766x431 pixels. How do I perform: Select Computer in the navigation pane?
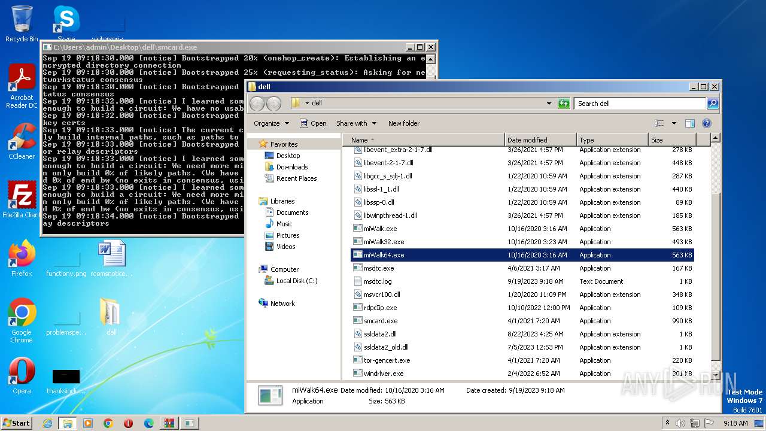point(284,269)
